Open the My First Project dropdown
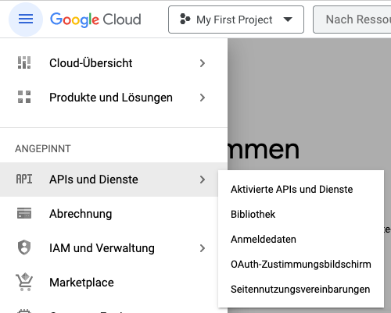Viewport: 391px width, 313px height. click(x=236, y=20)
